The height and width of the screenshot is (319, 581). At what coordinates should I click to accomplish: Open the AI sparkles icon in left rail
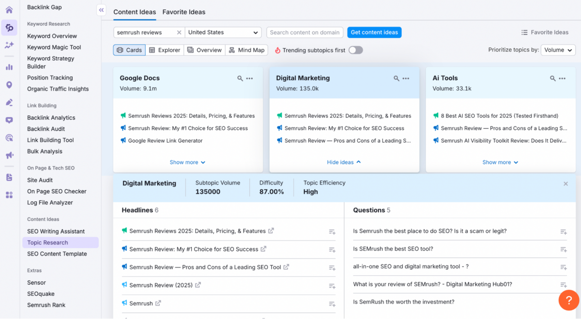(9, 45)
